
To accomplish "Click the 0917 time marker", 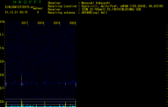I will [x=25, y=23].
